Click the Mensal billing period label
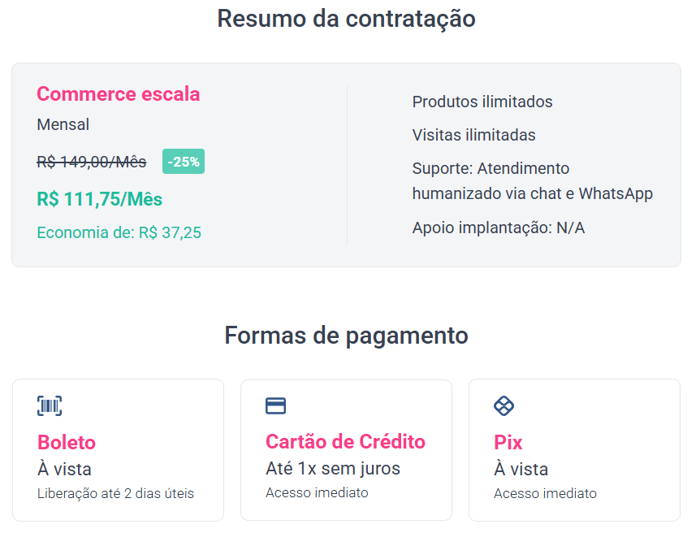The image size is (696, 533). coord(63,125)
